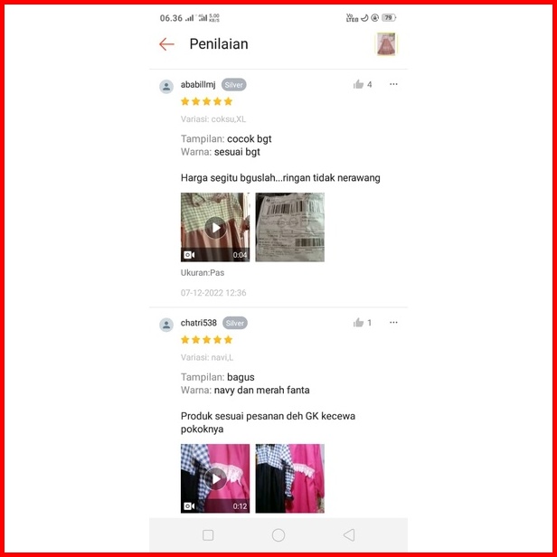Tap the username chatri538
This screenshot has width=557, height=557.
[199, 323]
